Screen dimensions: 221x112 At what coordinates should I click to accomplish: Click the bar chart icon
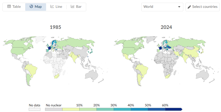click(x=72, y=7)
